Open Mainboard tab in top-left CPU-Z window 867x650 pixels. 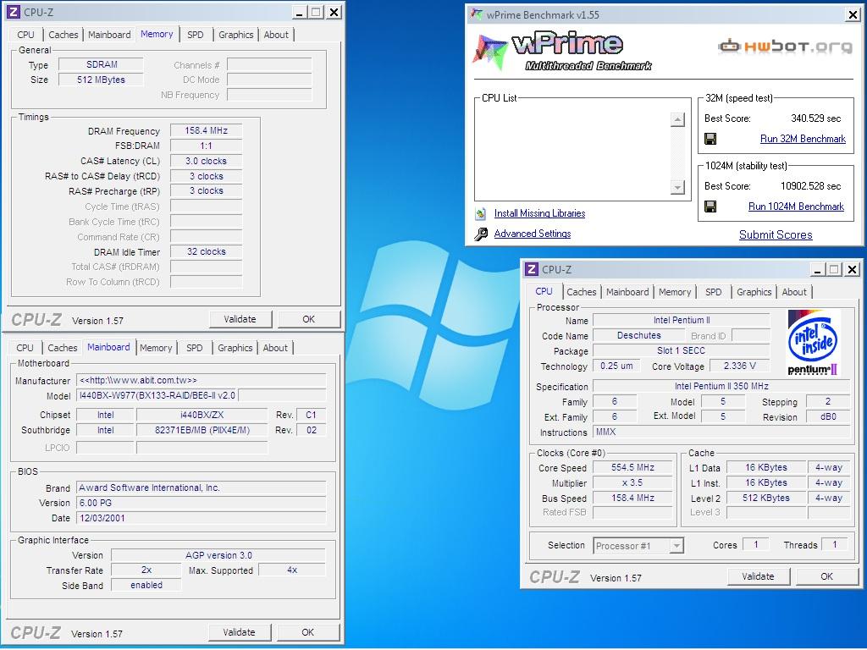click(x=109, y=34)
